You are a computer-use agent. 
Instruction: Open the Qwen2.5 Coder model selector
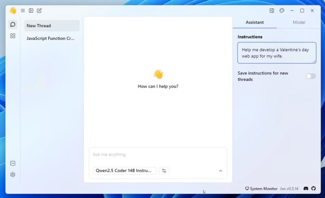[x=124, y=171]
